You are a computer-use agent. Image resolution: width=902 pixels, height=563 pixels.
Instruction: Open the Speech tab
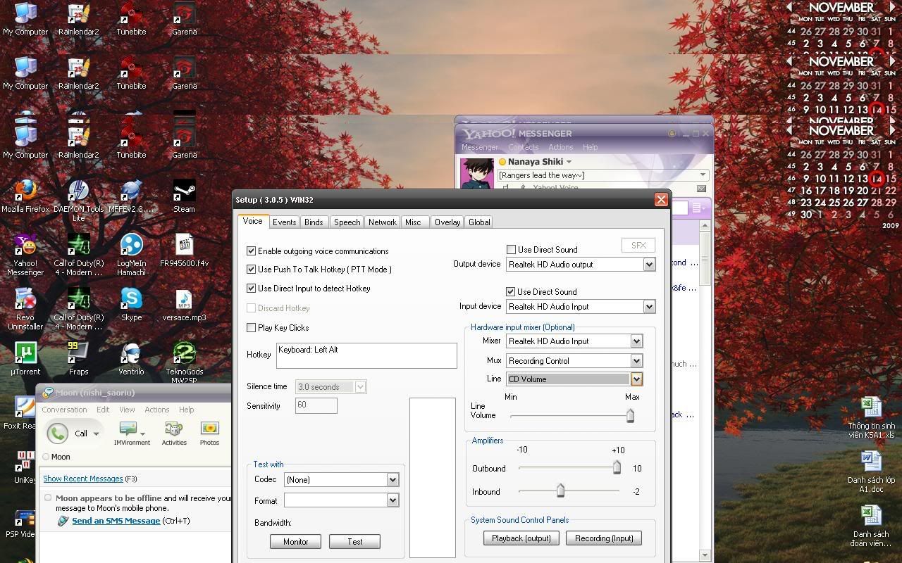coord(347,222)
